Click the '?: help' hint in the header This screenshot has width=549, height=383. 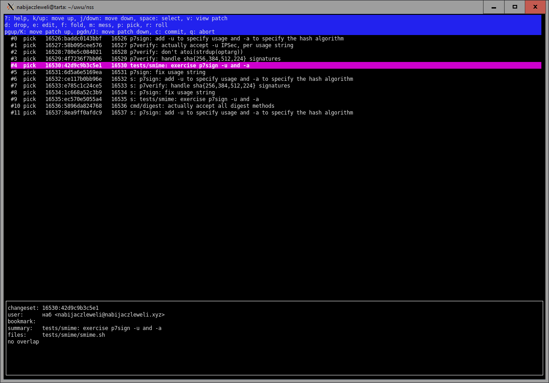(15, 18)
